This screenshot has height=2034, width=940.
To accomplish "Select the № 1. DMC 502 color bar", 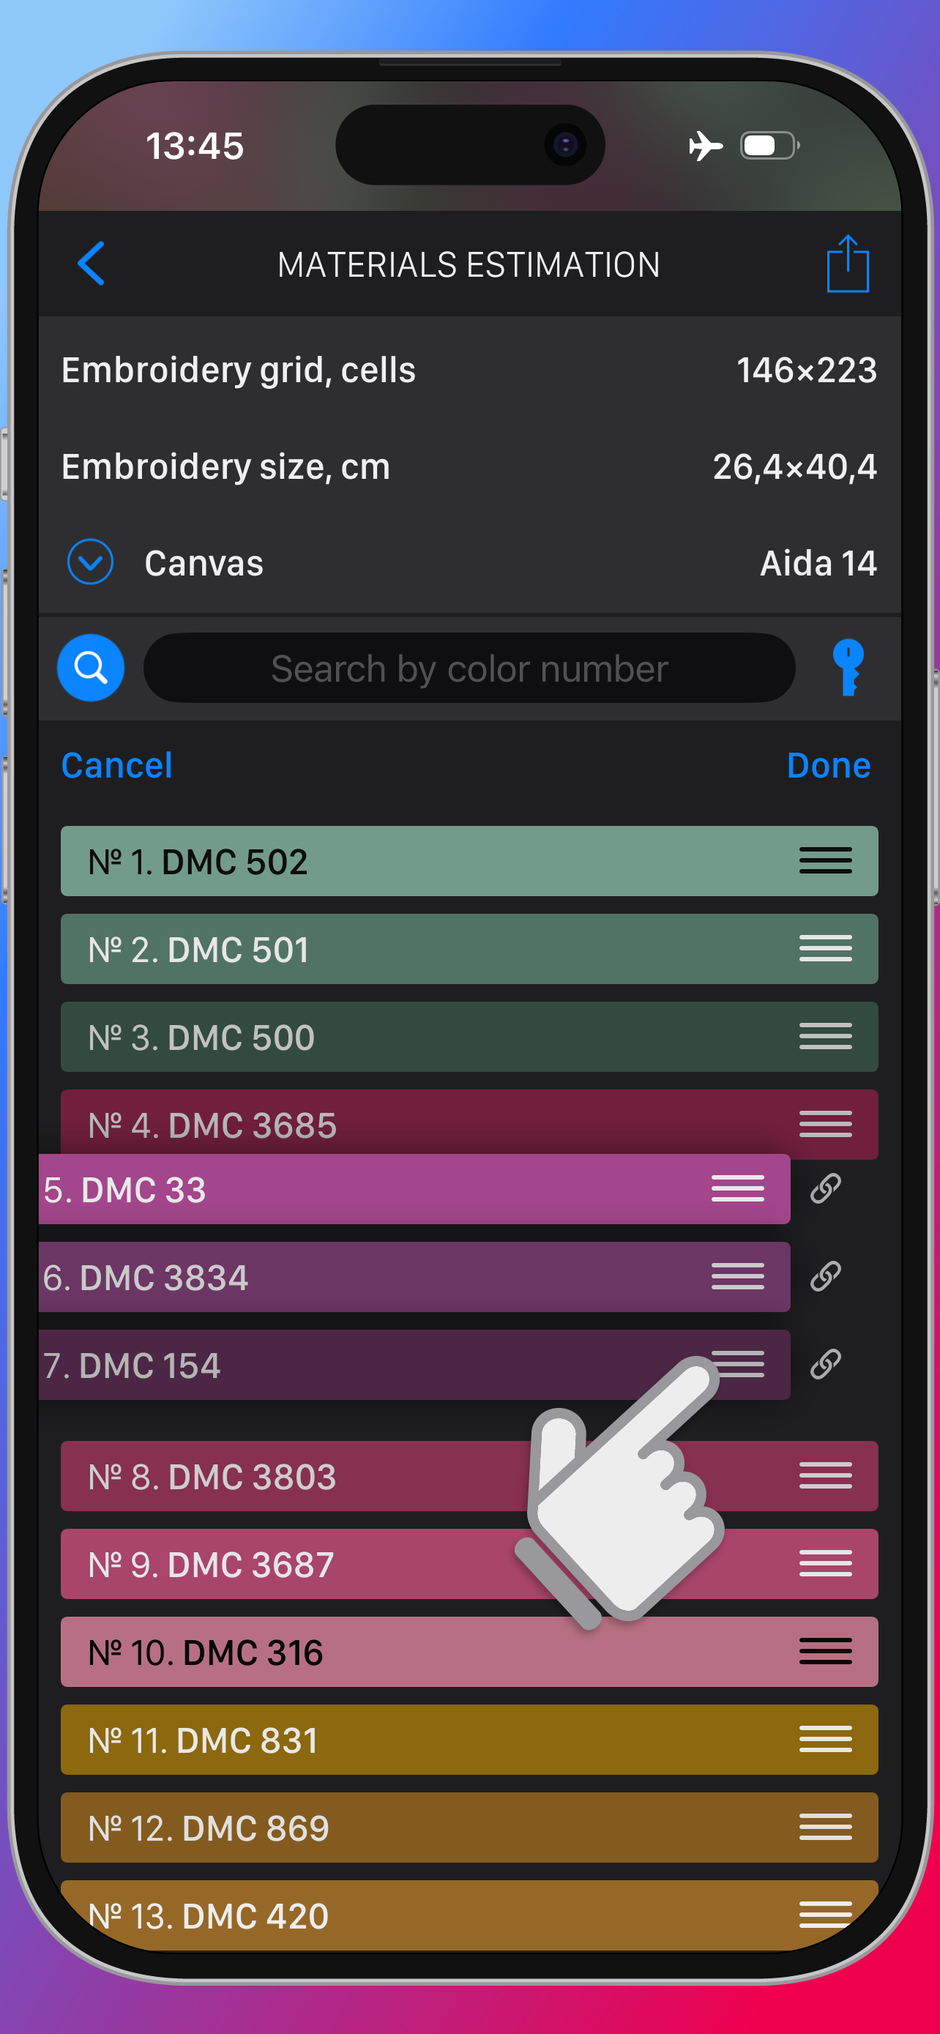I will 469,860.
